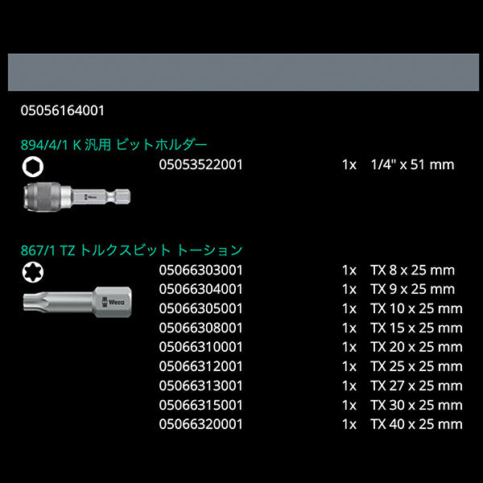
Task: Click article number 05066310001
Action: [x=200, y=347]
